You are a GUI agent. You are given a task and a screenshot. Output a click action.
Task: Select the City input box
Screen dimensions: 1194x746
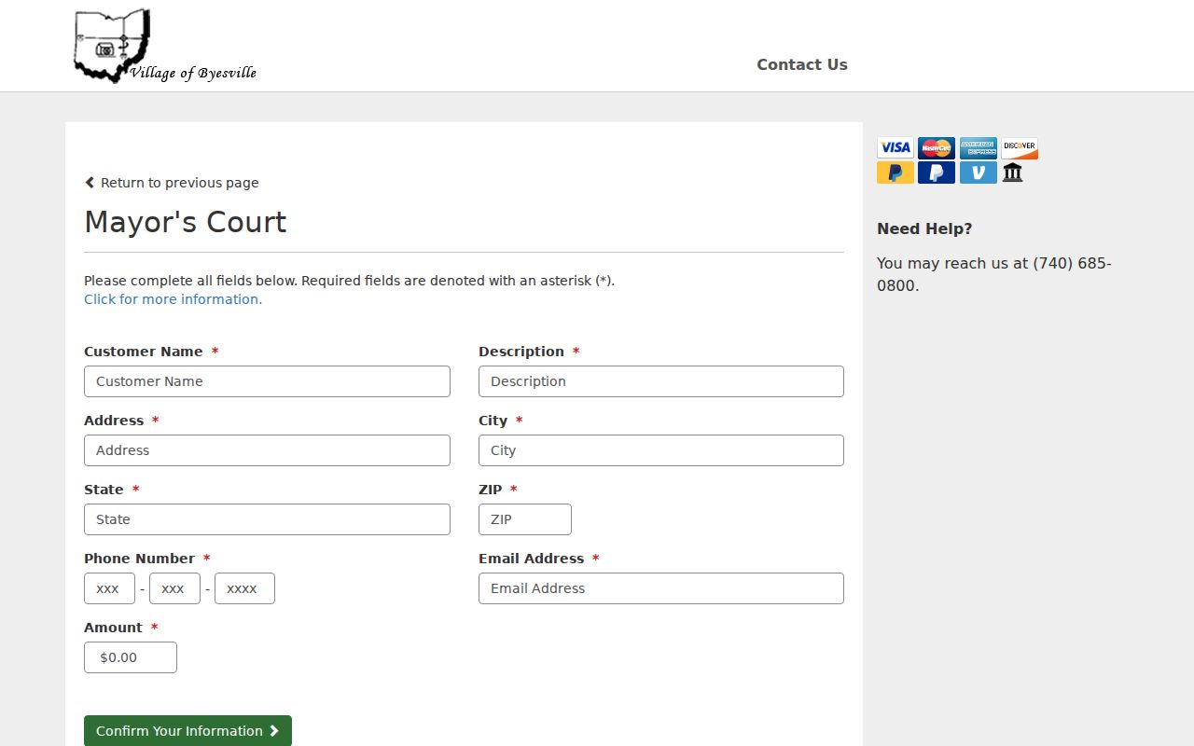click(661, 450)
